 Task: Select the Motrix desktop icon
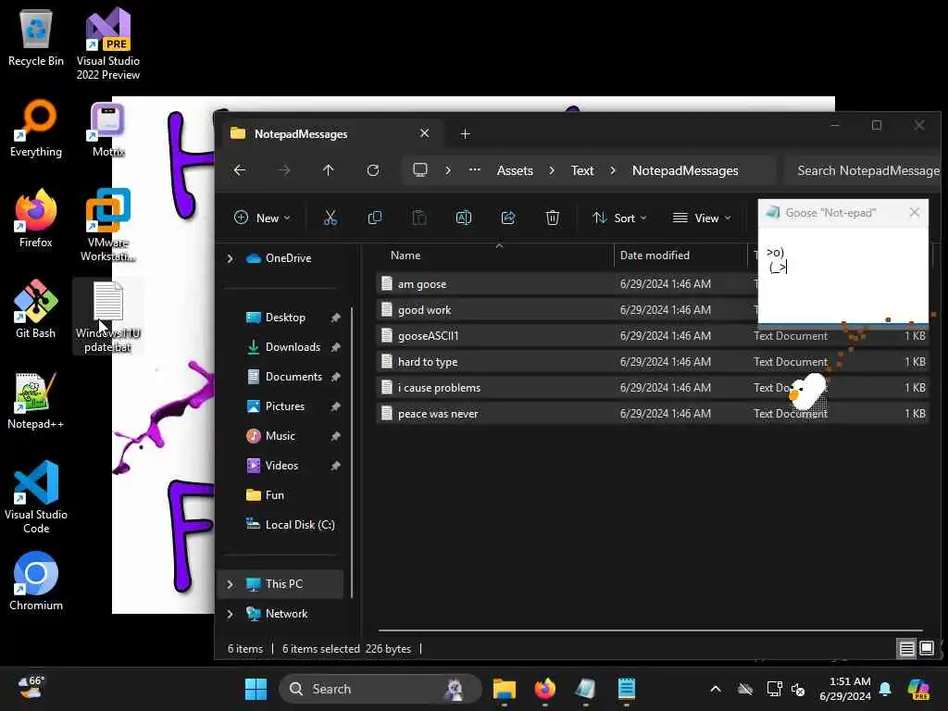108,130
